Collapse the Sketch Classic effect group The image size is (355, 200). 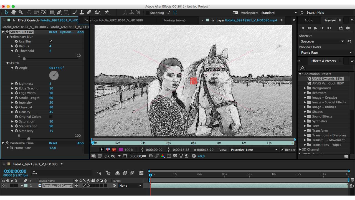click(3, 32)
